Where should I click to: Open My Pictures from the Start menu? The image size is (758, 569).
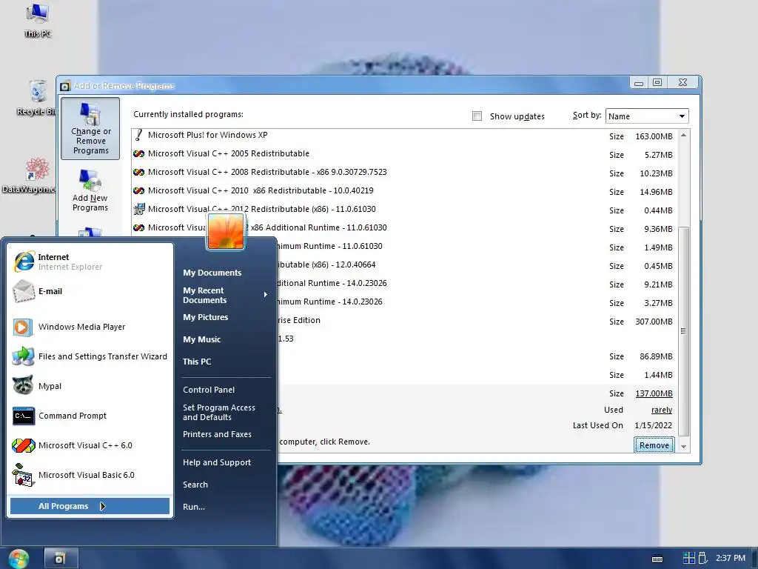click(206, 317)
